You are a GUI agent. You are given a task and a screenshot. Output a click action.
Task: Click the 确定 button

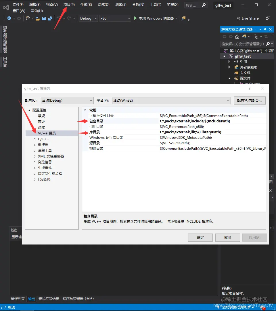[x=200, y=237]
